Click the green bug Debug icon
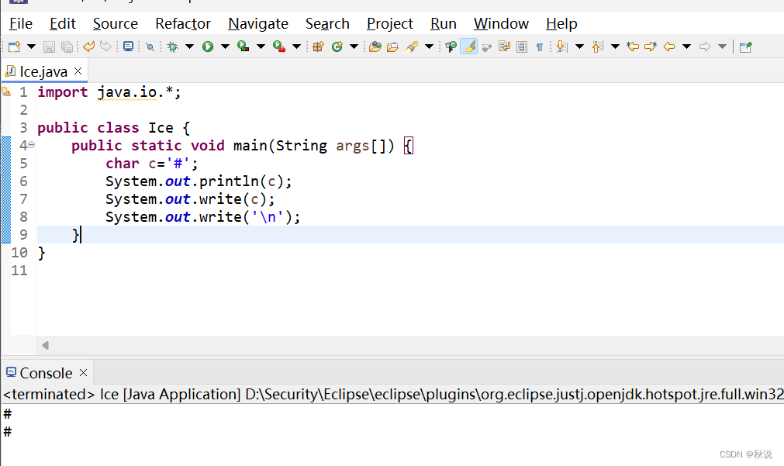Viewport: 784px width, 466px height. [172, 47]
